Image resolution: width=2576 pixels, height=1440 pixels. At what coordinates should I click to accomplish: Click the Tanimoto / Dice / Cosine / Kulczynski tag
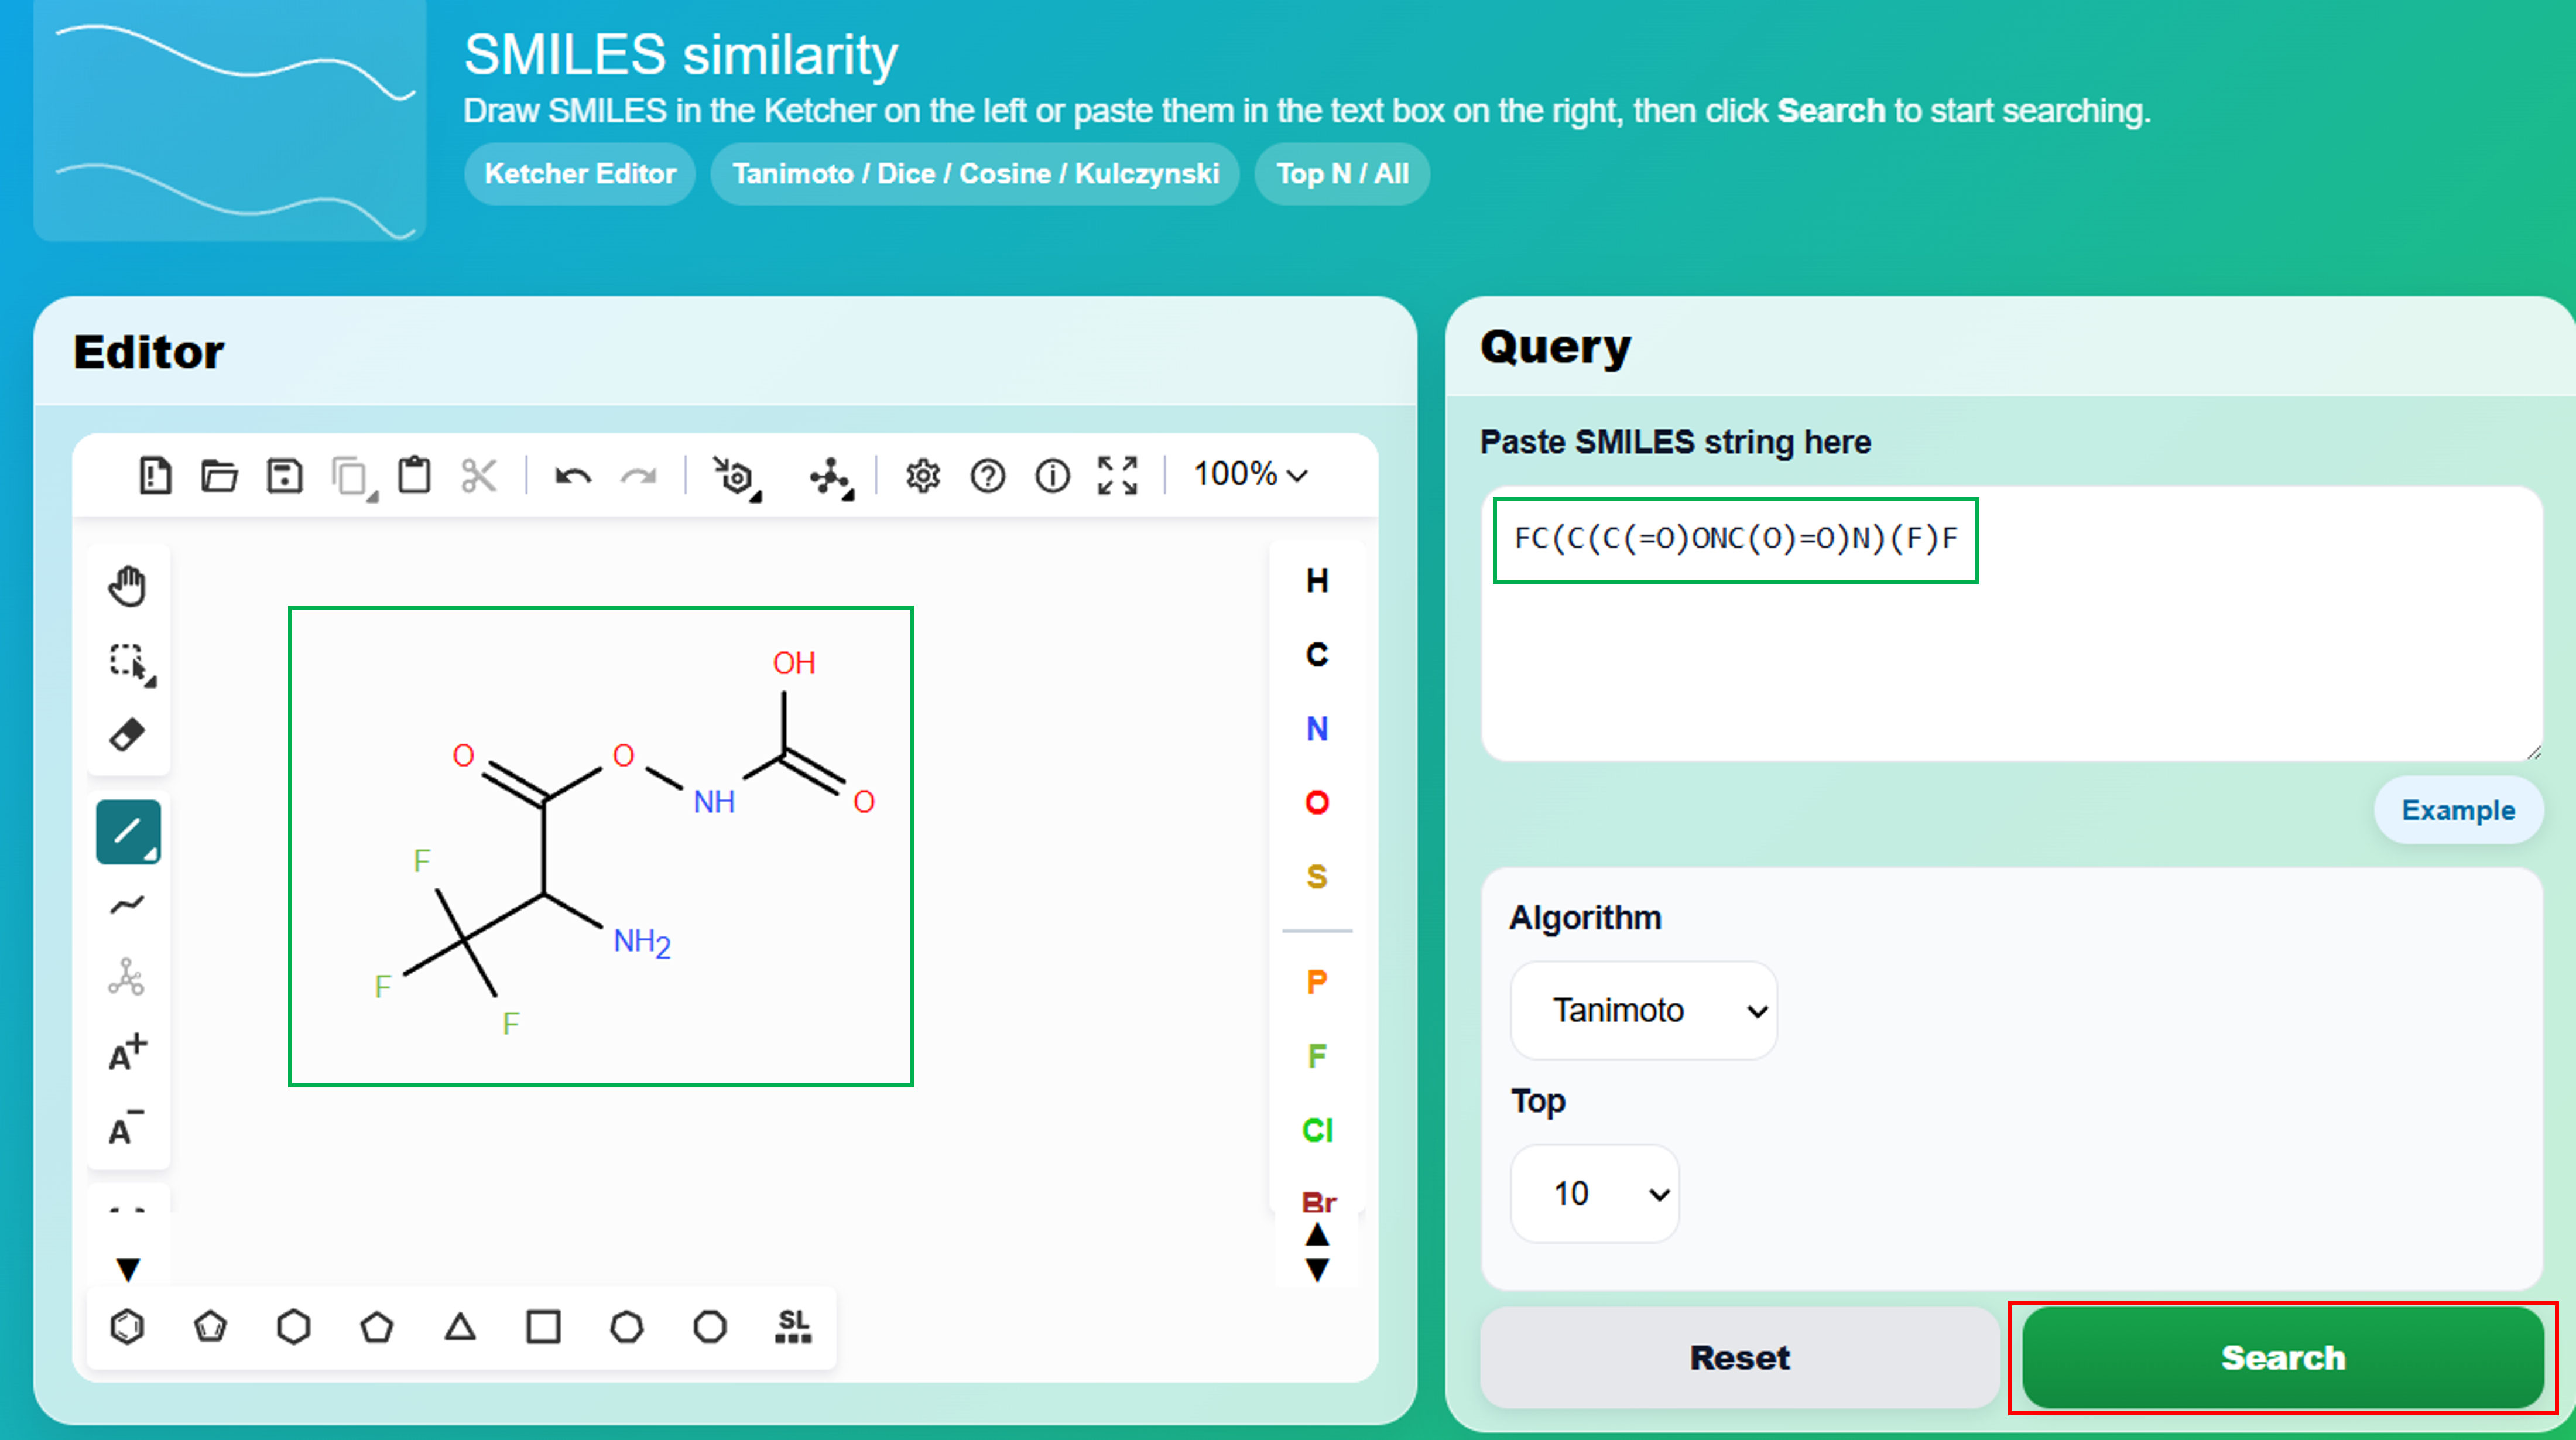975,174
